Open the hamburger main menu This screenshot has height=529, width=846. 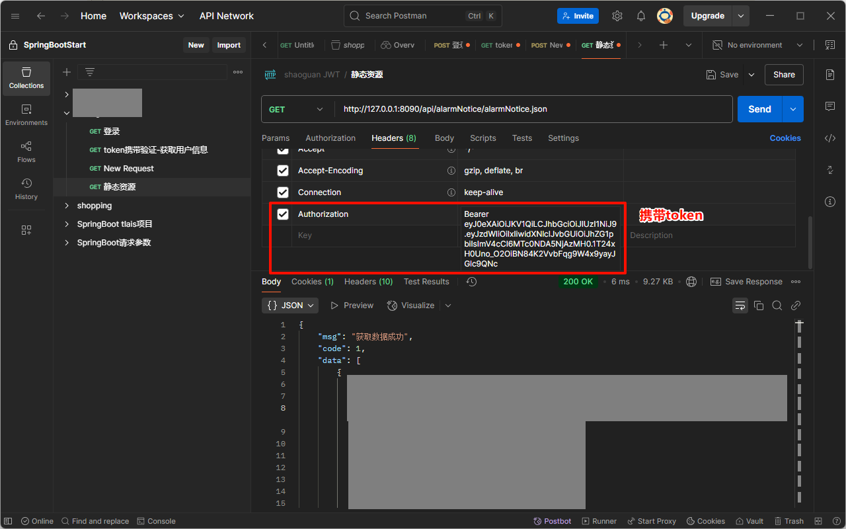tap(15, 16)
